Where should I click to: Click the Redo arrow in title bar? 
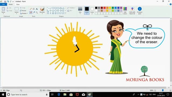pyautogui.click(x=11, y=1)
